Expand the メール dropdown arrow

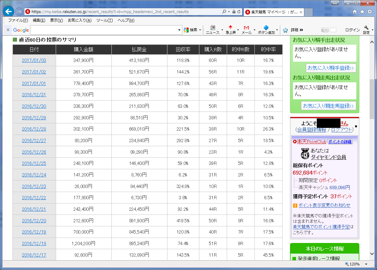(x=254, y=30)
